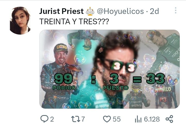Click the retweet count 7
The image size is (186, 128).
click(83, 119)
